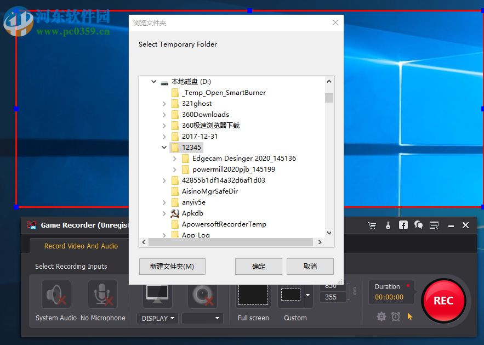Screen dimensions: 484x345
Task: Open the purchase shopping cart icon
Action: (x=372, y=225)
